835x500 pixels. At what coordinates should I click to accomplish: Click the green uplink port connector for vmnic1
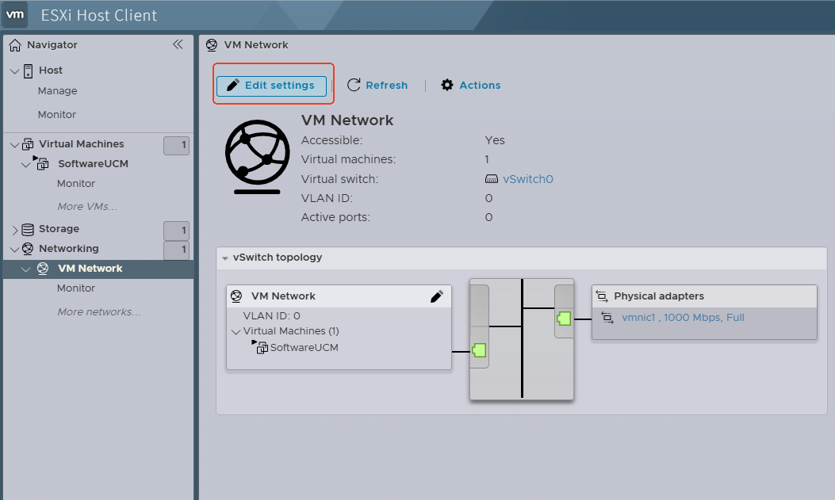click(x=564, y=319)
